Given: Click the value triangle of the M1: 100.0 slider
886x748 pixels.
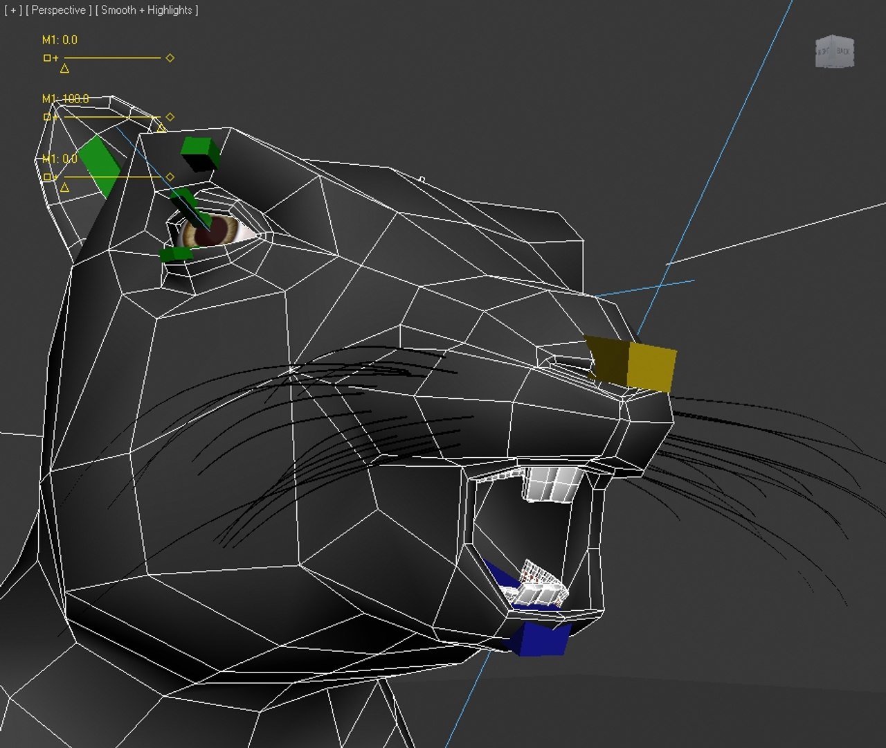Looking at the screenshot, I should coord(161,127).
